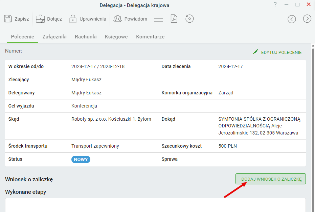
Task: Click the Dołącz briefcase icon
Action: pyautogui.click(x=40, y=19)
